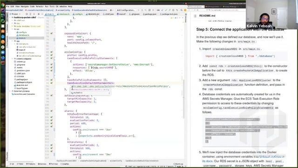Open the 'its docs' link in README
The height and width of the screenshot is (168, 298).
point(207,161)
